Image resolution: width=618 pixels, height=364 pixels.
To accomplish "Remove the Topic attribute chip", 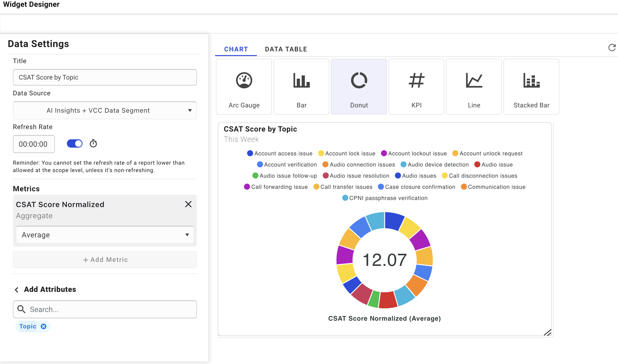I will click(x=44, y=326).
